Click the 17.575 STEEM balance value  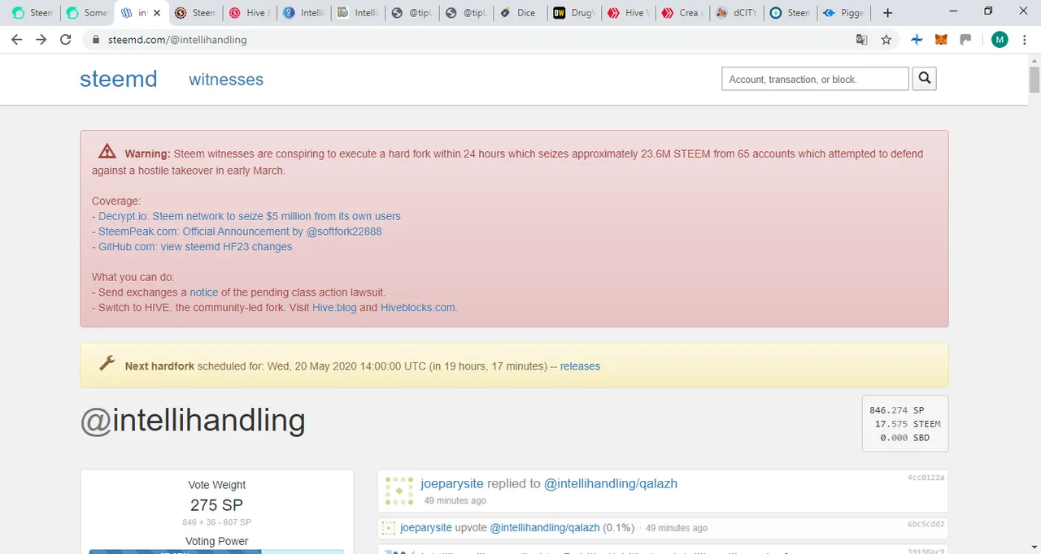click(908, 424)
